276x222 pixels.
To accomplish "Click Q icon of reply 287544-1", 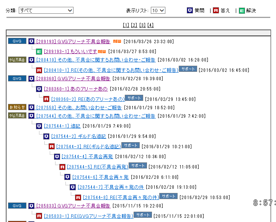I will pyautogui.click(x=39, y=126).
